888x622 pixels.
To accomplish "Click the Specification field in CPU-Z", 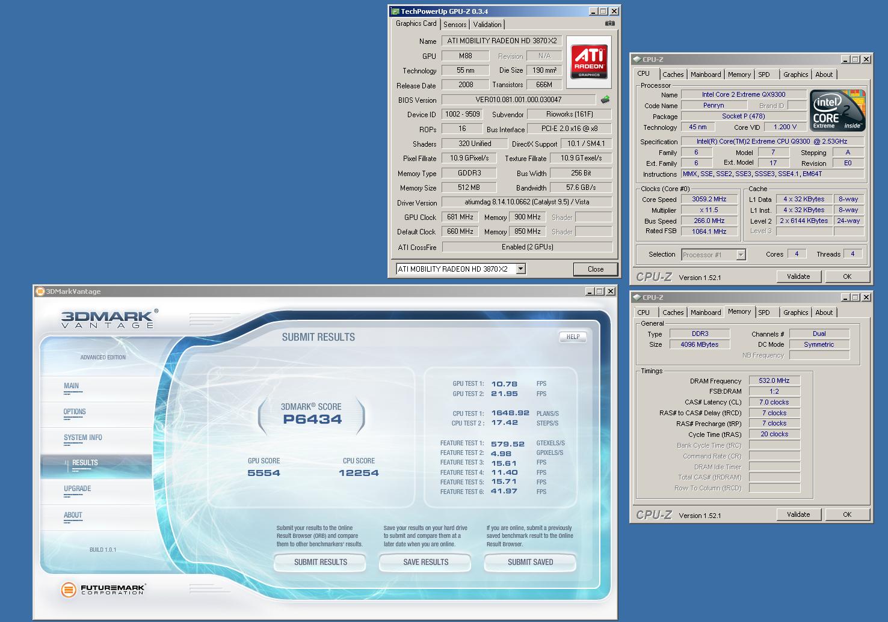I will click(x=772, y=141).
